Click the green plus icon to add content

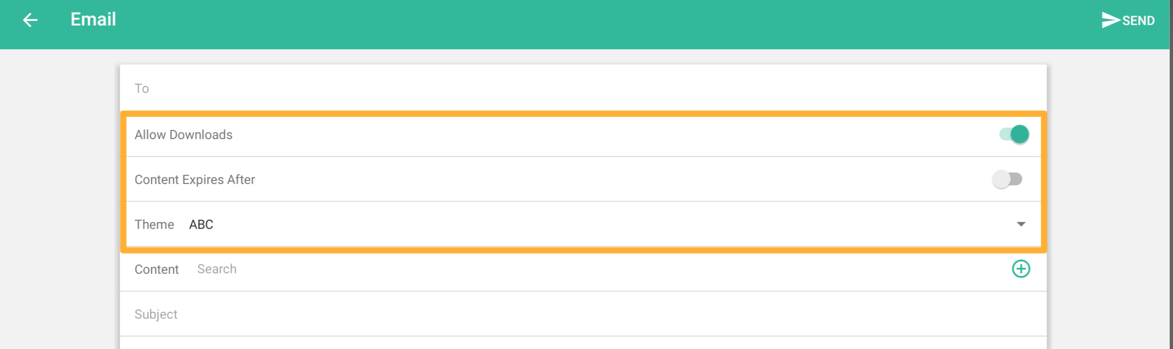tap(1021, 268)
